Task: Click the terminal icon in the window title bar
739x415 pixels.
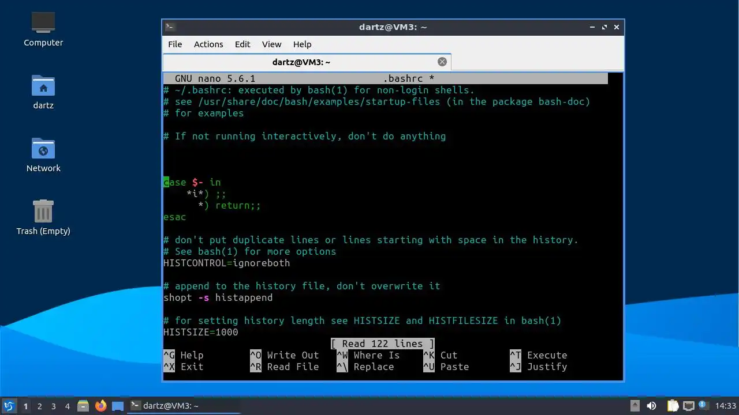Action: pos(170,27)
